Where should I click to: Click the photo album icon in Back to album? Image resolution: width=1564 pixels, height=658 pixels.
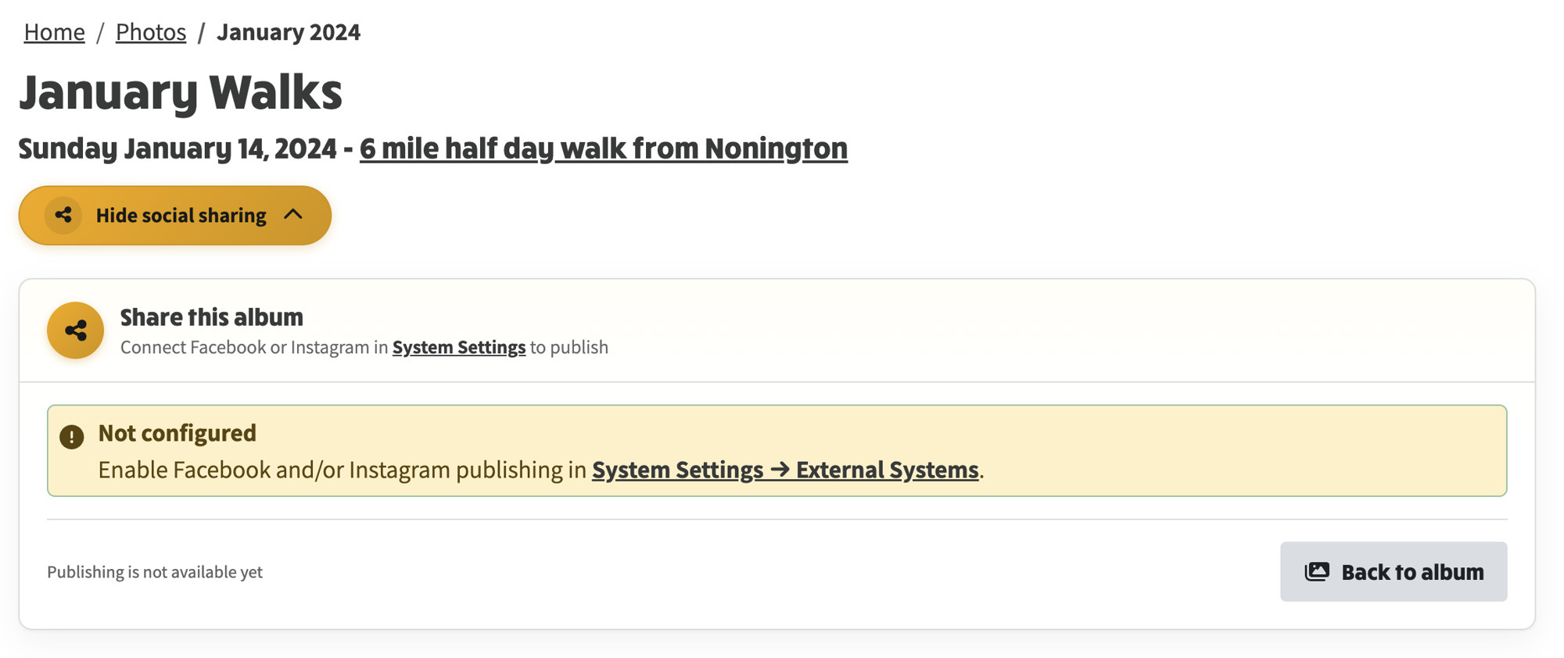(1317, 571)
